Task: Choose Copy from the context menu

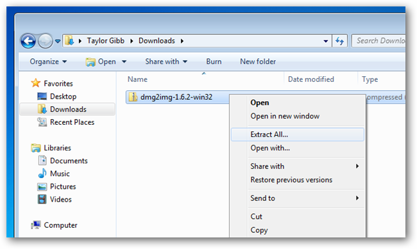Action: pos(259,230)
